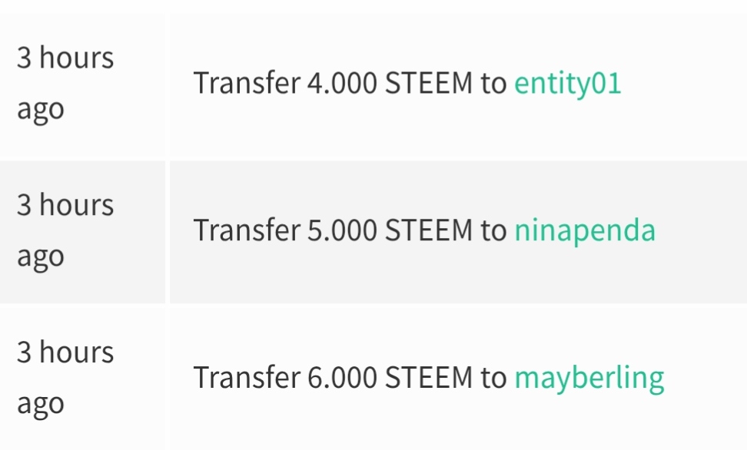Click the blank area right of ninapenda
This screenshot has width=747, height=450.
[701, 232]
